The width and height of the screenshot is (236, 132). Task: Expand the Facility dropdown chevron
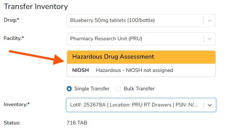pyautogui.click(x=210, y=39)
